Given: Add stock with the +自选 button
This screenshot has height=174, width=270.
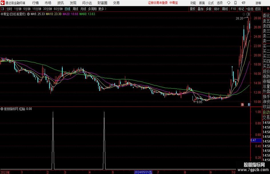Looking at the screenshot, I should pos(250,9).
